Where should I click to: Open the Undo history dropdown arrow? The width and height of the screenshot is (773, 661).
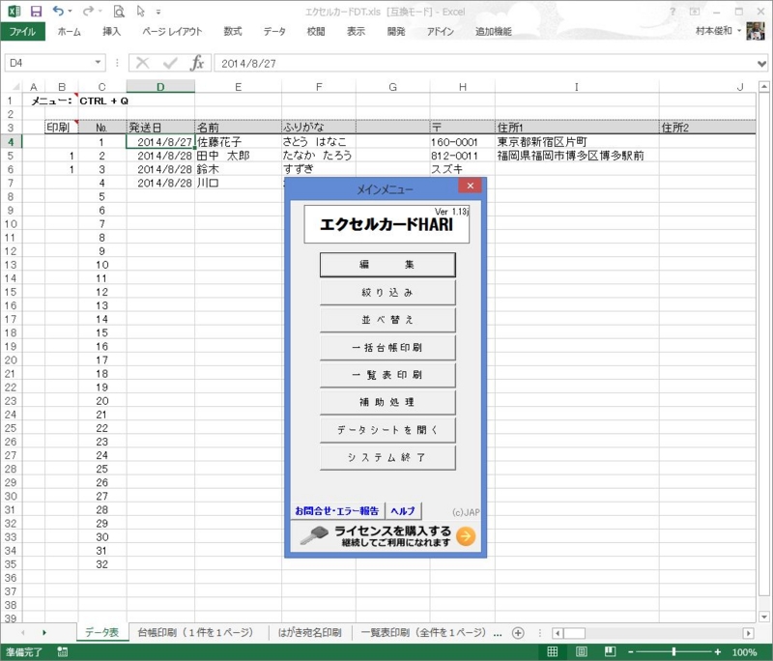pyautogui.click(x=70, y=11)
